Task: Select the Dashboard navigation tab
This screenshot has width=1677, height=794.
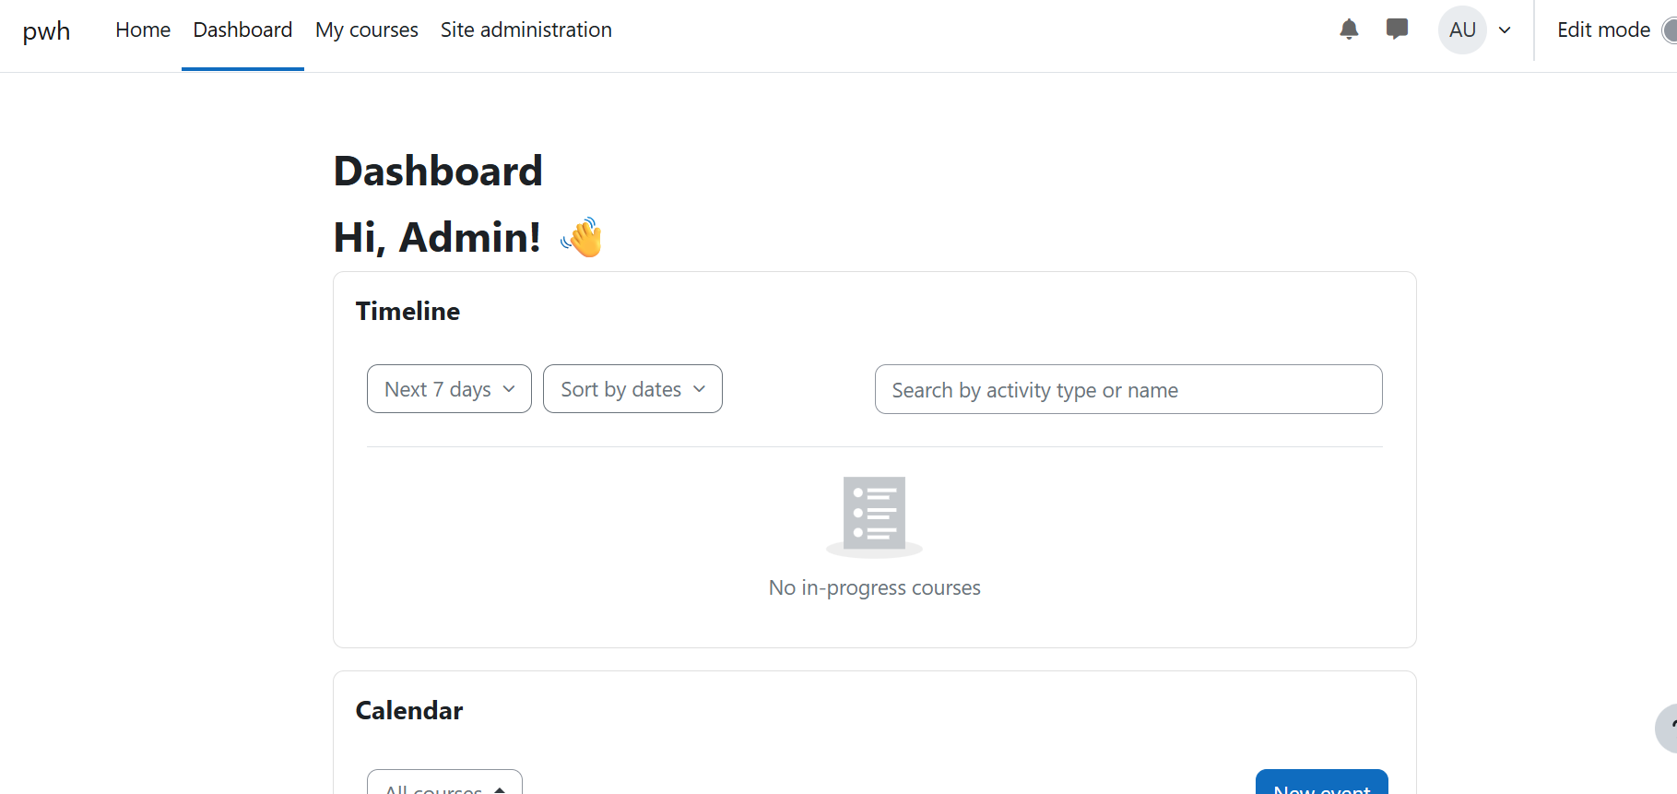Action: coord(242,30)
